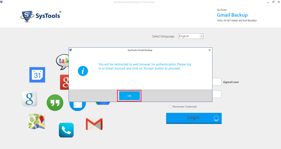Click the Login button
281x149 pixels.
point(194,118)
